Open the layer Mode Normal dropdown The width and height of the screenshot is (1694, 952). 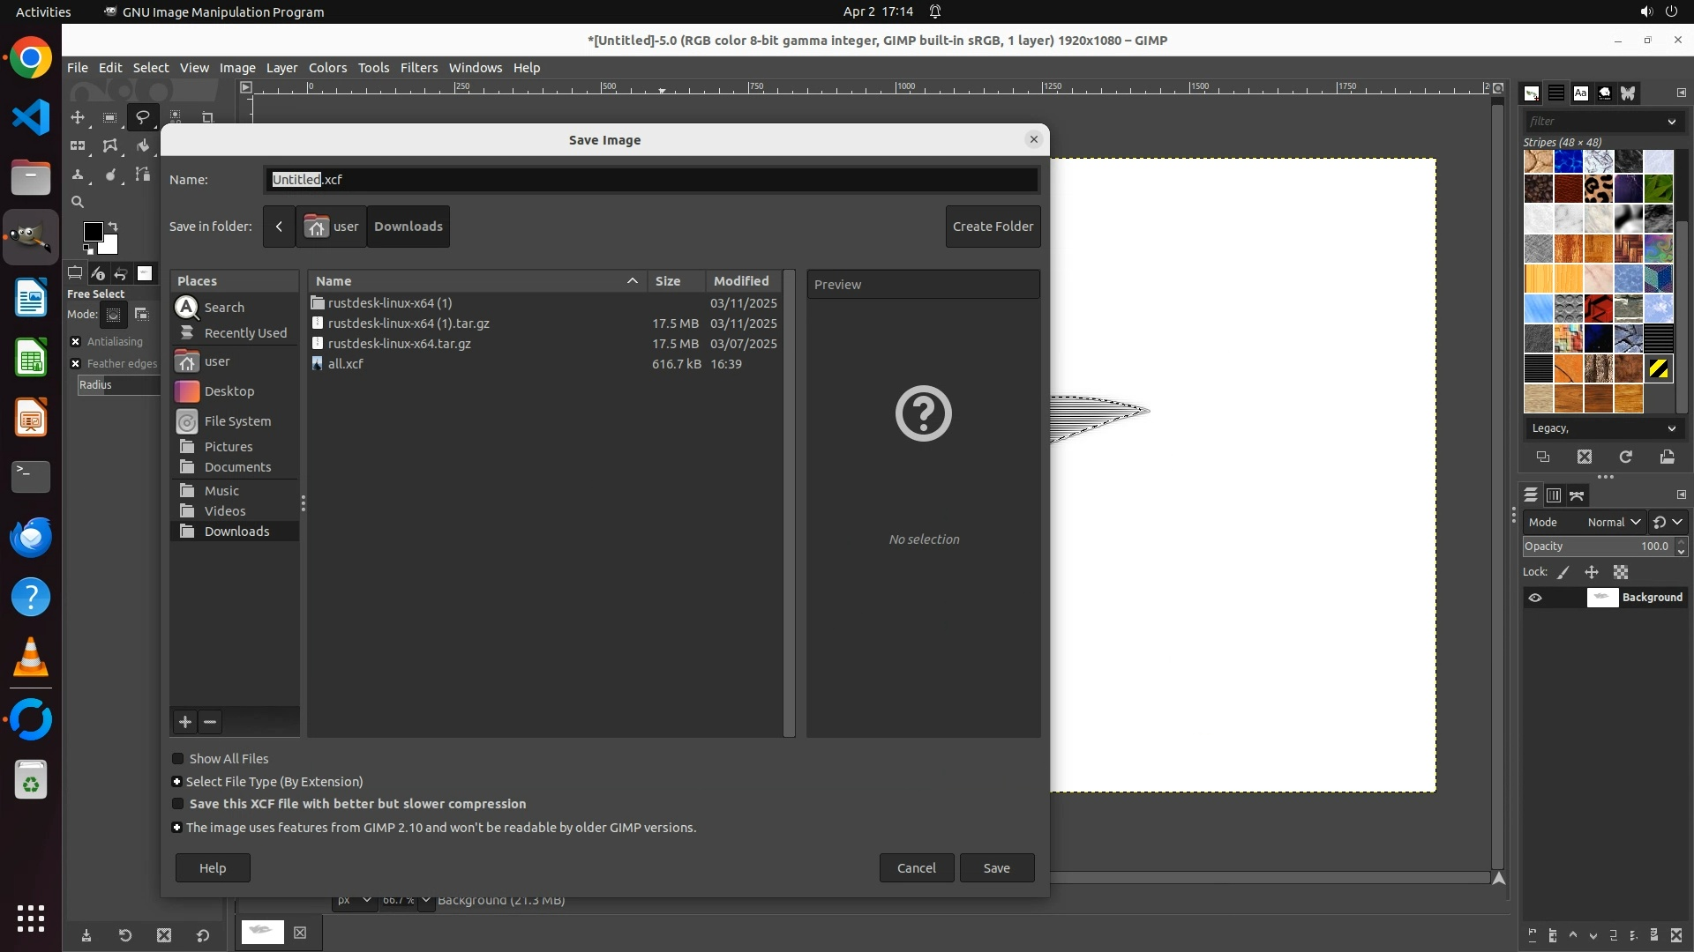(x=1613, y=522)
